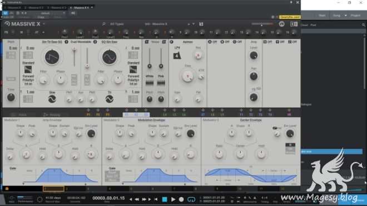
Task: Stop playback in the transport bar
Action: [165, 199]
